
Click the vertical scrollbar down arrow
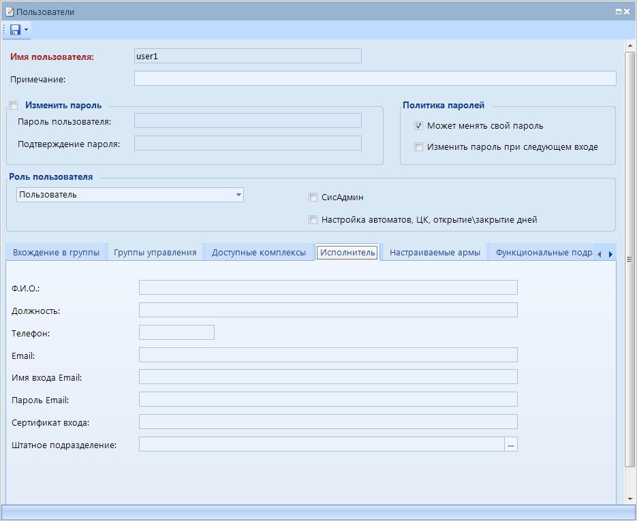(630, 499)
